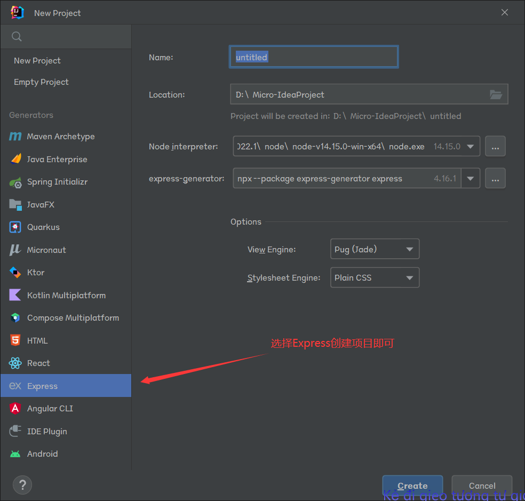This screenshot has height=501, width=525.
Task: Click the express-generator package combo box
Action: tap(356, 178)
